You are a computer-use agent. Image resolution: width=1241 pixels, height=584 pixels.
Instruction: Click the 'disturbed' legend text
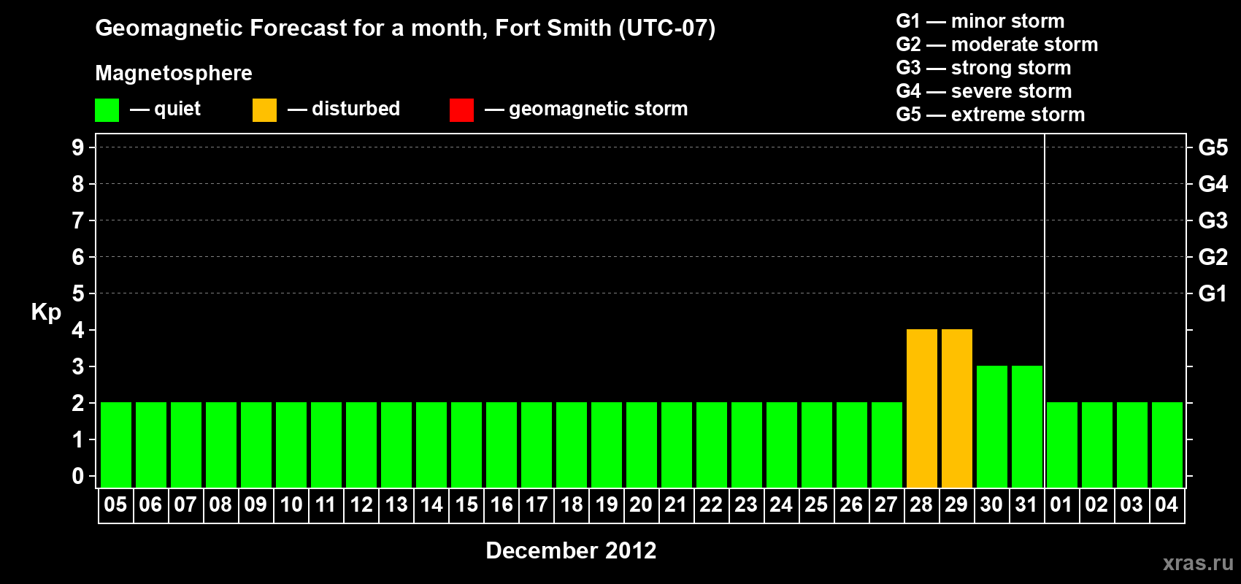tap(356, 109)
